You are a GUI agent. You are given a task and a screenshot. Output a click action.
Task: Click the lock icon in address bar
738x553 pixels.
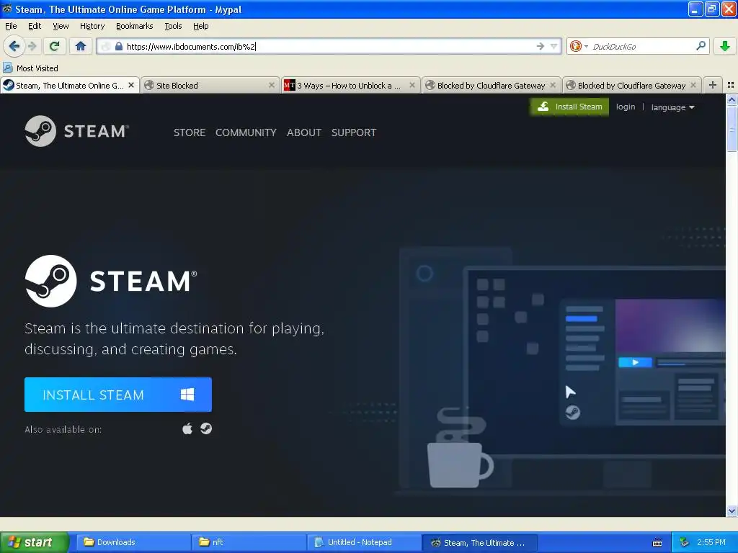click(119, 46)
